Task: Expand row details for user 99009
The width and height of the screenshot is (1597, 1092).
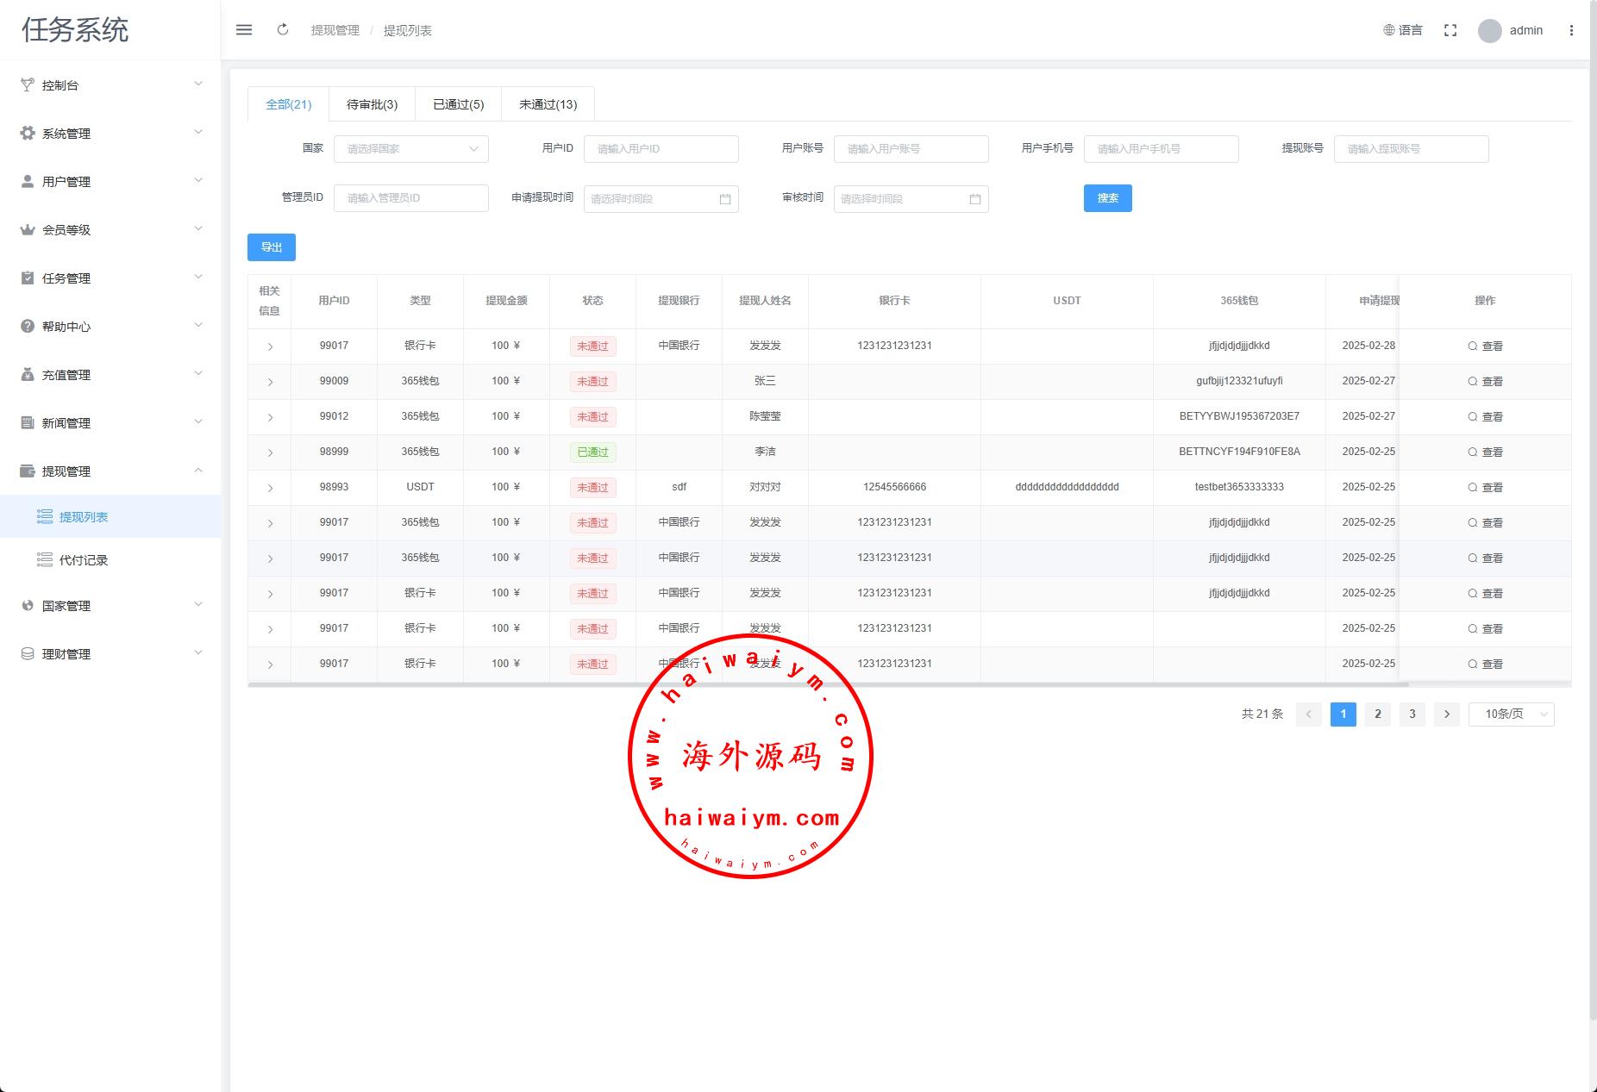Action: pos(270,382)
